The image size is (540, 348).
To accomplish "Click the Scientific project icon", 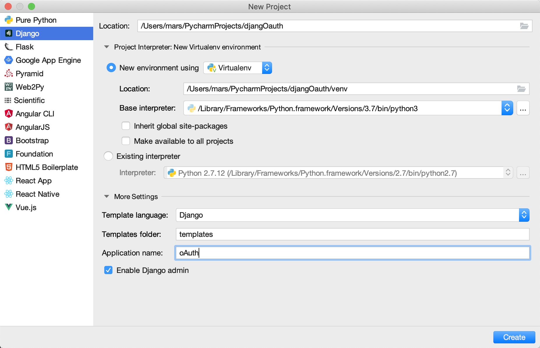I will [x=8, y=100].
